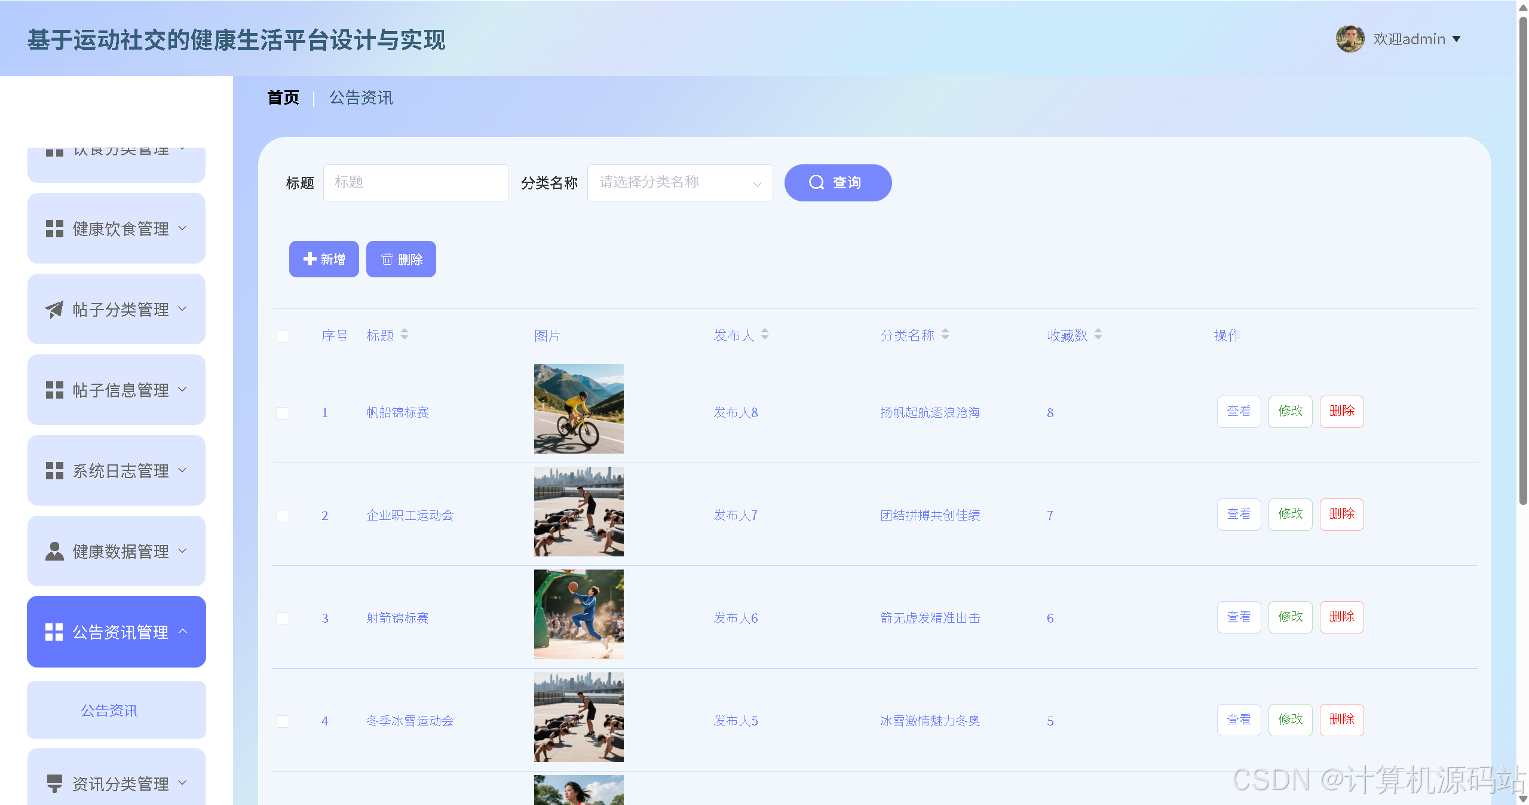
Task: Click the 冰雪激情魅力冬奥 category cell
Action: point(930,721)
